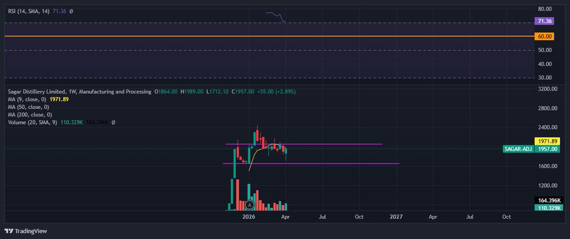Click the 40.00 RSI scale value
Screen dimensions: 570x239
tap(544, 64)
